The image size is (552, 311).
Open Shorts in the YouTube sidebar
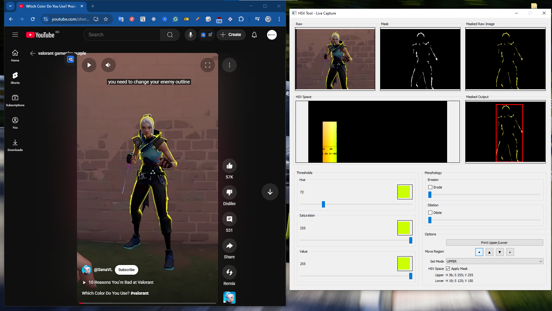[x=15, y=78]
